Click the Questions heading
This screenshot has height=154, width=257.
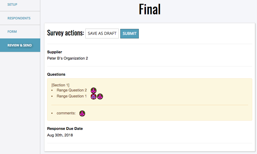(56, 74)
